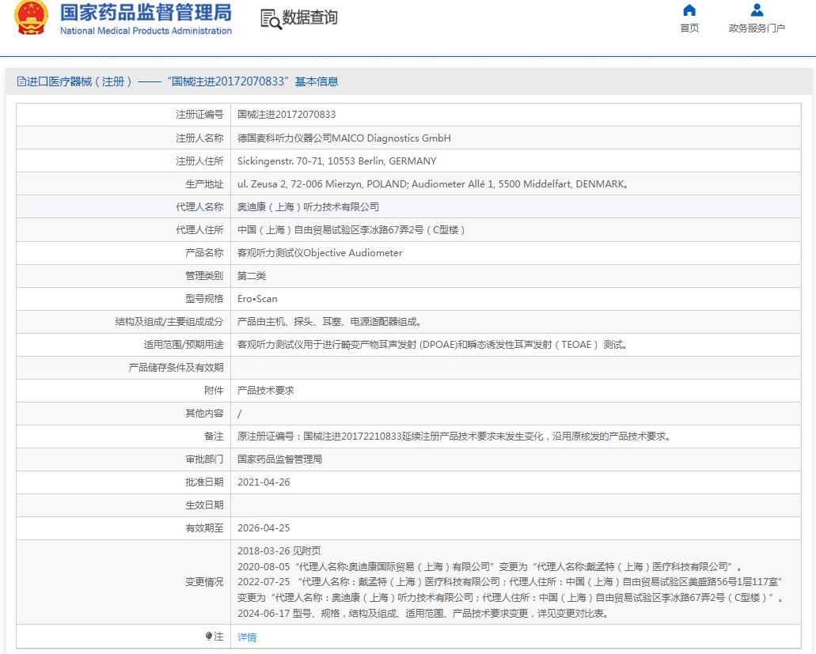Select attachment value 产品技术要求
The height and width of the screenshot is (654, 816).
[265, 391]
